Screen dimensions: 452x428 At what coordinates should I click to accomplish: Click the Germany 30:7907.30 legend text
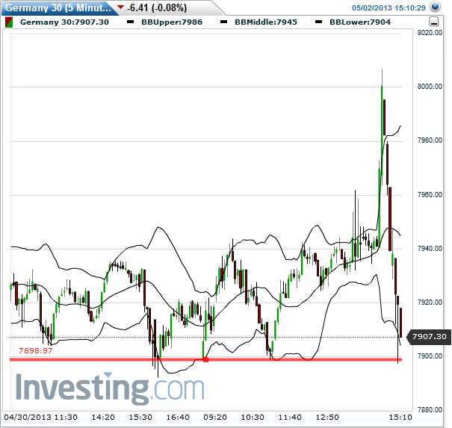pos(64,22)
